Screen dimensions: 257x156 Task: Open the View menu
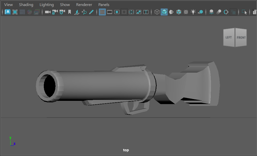9,5
